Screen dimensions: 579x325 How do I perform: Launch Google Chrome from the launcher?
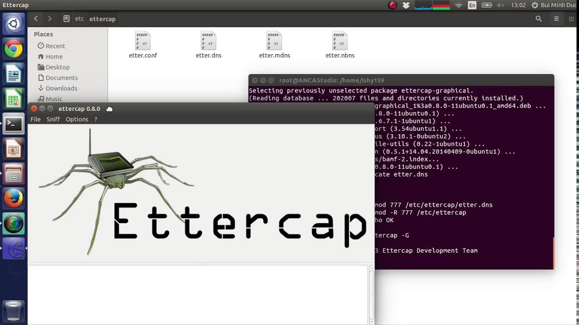[14, 49]
